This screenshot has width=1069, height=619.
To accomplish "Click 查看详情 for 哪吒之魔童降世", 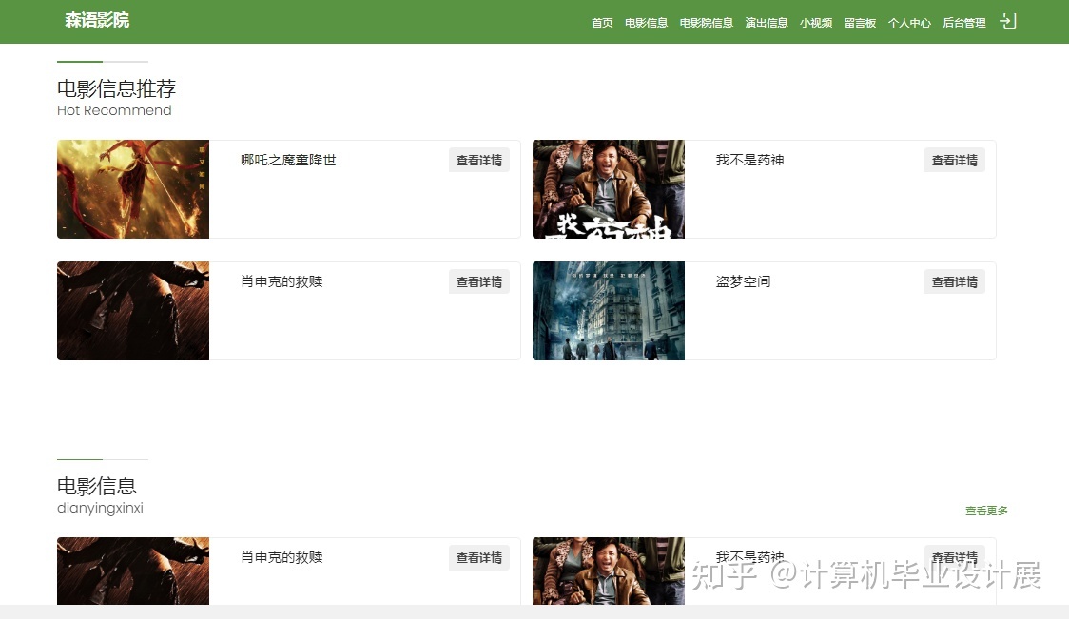I will [478, 161].
